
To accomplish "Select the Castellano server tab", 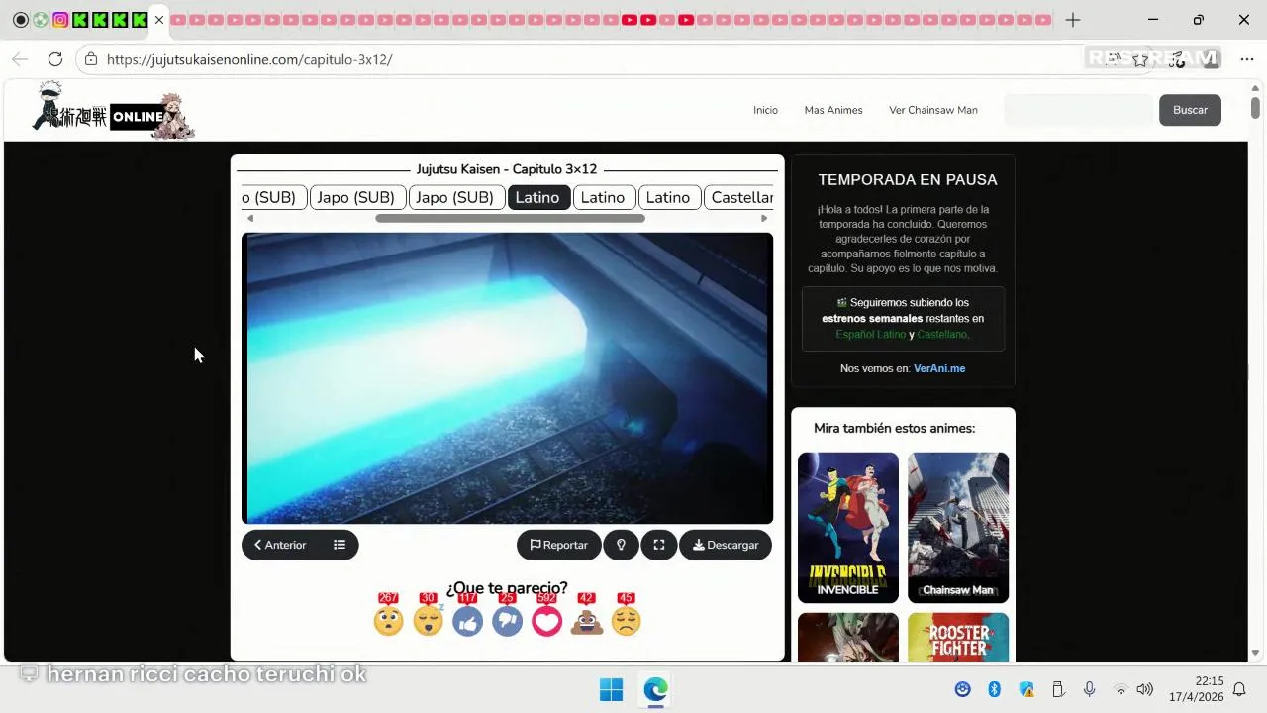I will click(x=741, y=197).
